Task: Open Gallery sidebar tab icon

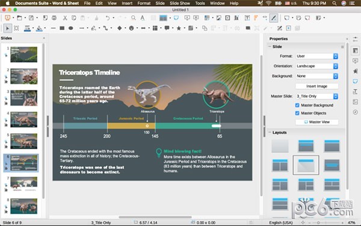Action: pyautogui.click(x=355, y=102)
